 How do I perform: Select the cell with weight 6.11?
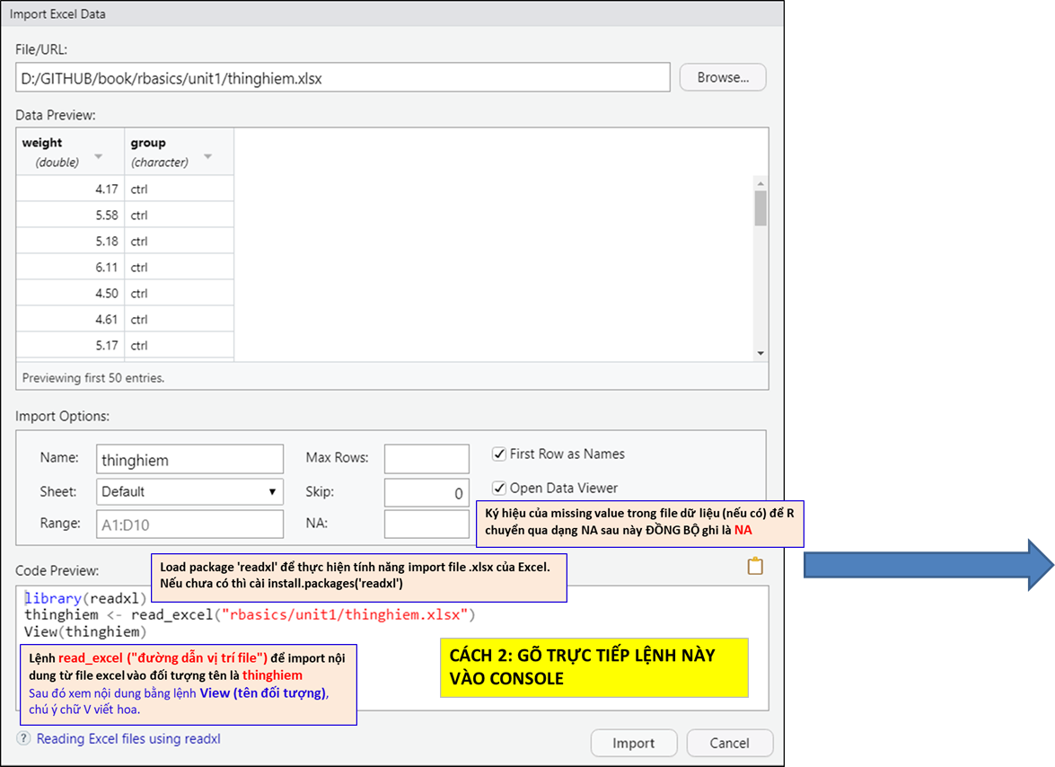(71, 267)
